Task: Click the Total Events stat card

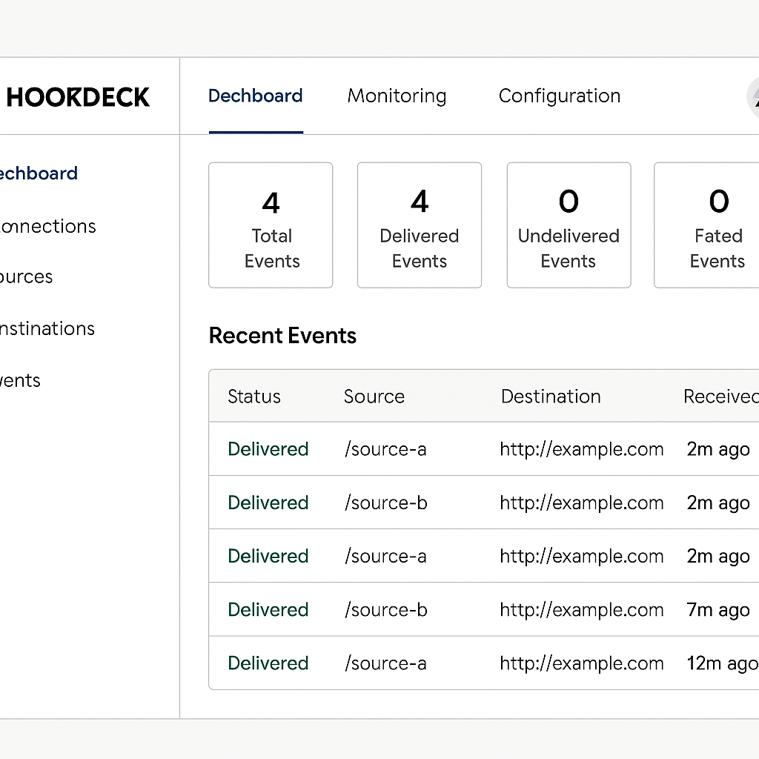Action: click(271, 225)
